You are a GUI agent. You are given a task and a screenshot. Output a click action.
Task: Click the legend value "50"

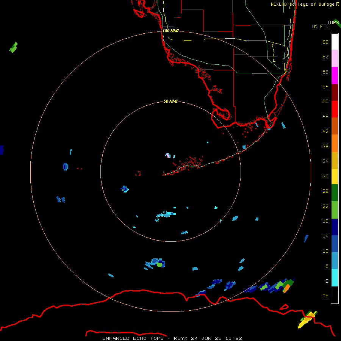(325, 101)
